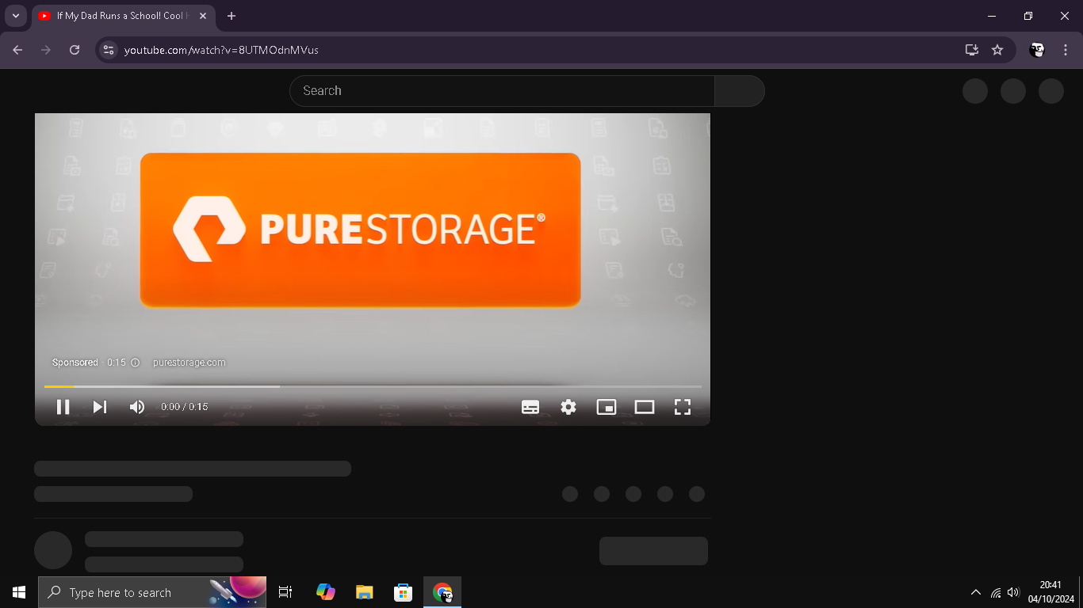View site information in the address bar
Image resolution: width=1083 pixels, height=608 pixels.
(109, 50)
